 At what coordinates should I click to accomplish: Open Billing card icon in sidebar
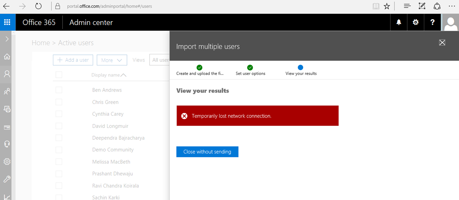tap(7, 127)
